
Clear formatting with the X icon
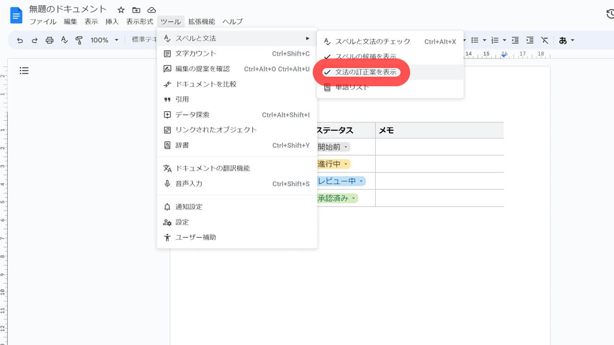coord(544,40)
